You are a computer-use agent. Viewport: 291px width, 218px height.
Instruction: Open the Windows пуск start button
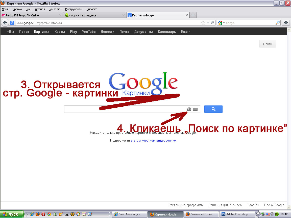pyautogui.click(x=12, y=214)
